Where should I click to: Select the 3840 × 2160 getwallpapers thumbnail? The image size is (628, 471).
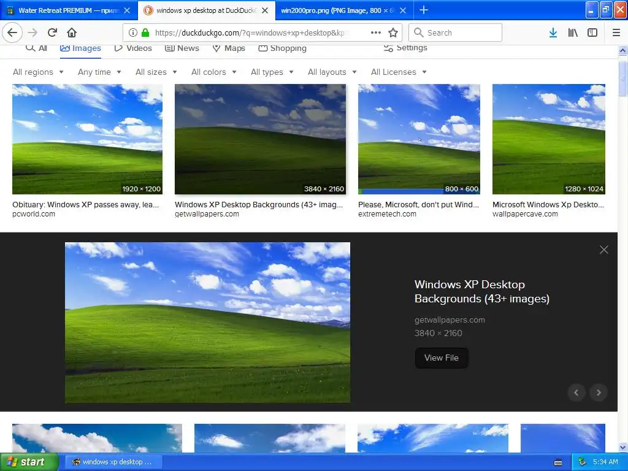tap(260, 139)
